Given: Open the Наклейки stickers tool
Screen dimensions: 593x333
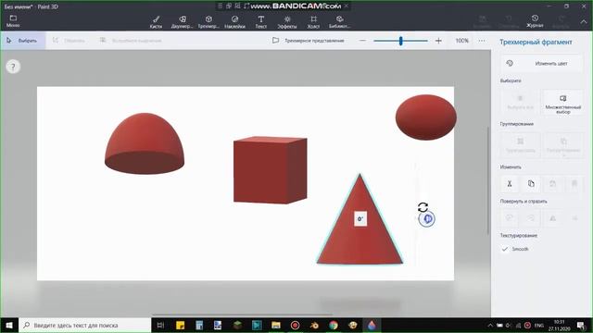Looking at the screenshot, I should [x=234, y=22].
